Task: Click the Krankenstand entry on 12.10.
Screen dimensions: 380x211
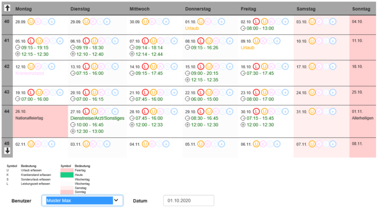Action: [30, 73]
